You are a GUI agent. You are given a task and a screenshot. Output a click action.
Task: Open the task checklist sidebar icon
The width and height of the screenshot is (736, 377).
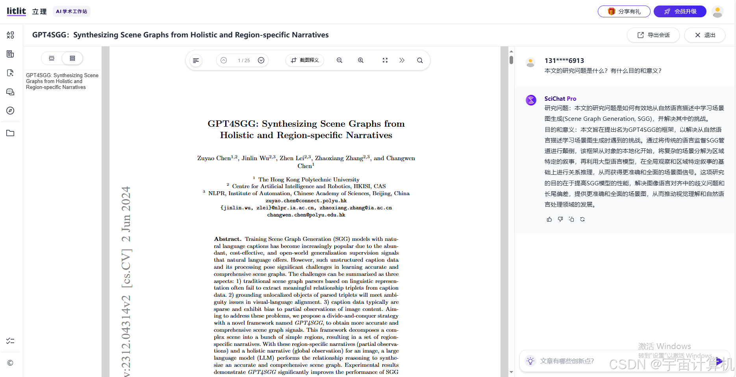11,341
